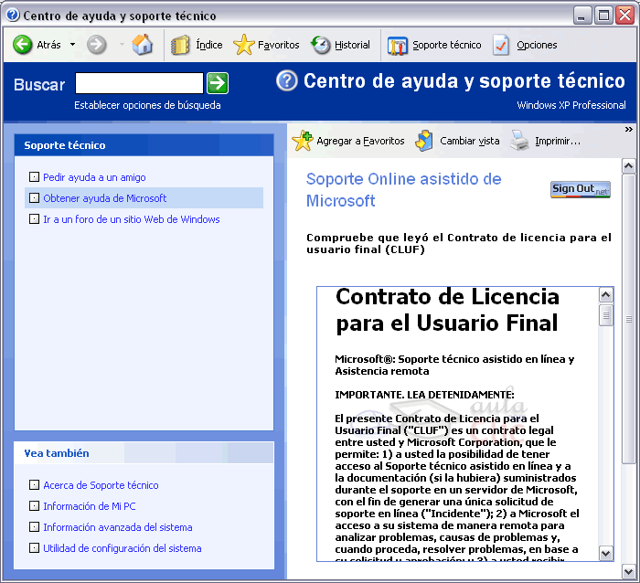
Task: Print the page using Imprimir
Action: (519, 141)
